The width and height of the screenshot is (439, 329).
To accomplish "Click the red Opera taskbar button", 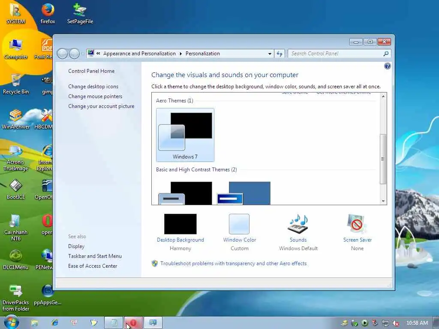I will 133,323.
